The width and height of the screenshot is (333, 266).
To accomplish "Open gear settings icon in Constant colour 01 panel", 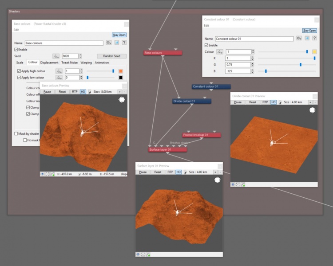I will 299,39.
